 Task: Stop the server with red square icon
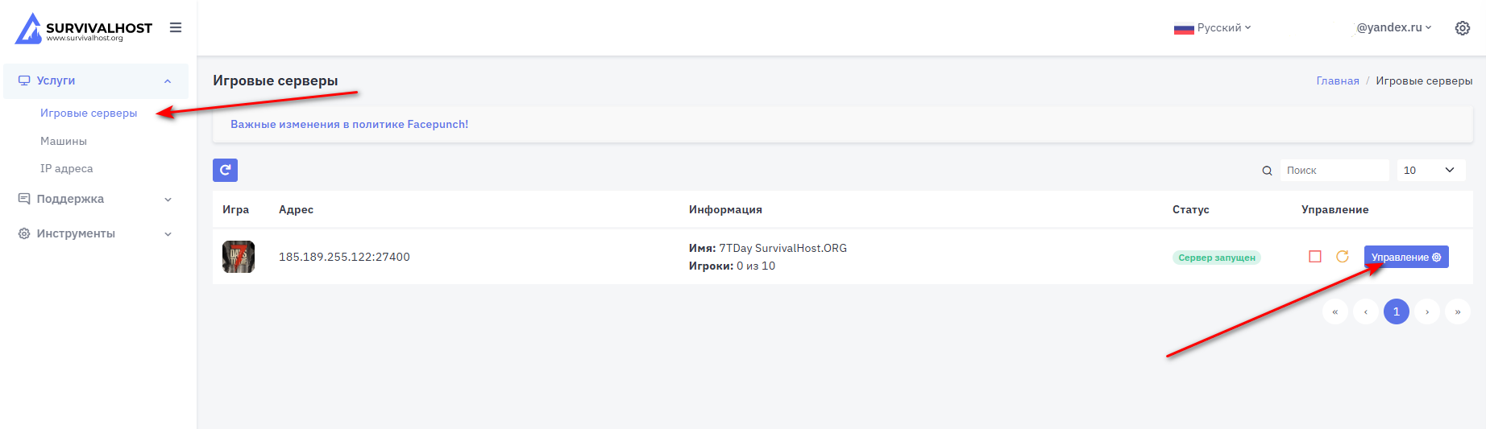[x=1315, y=257]
